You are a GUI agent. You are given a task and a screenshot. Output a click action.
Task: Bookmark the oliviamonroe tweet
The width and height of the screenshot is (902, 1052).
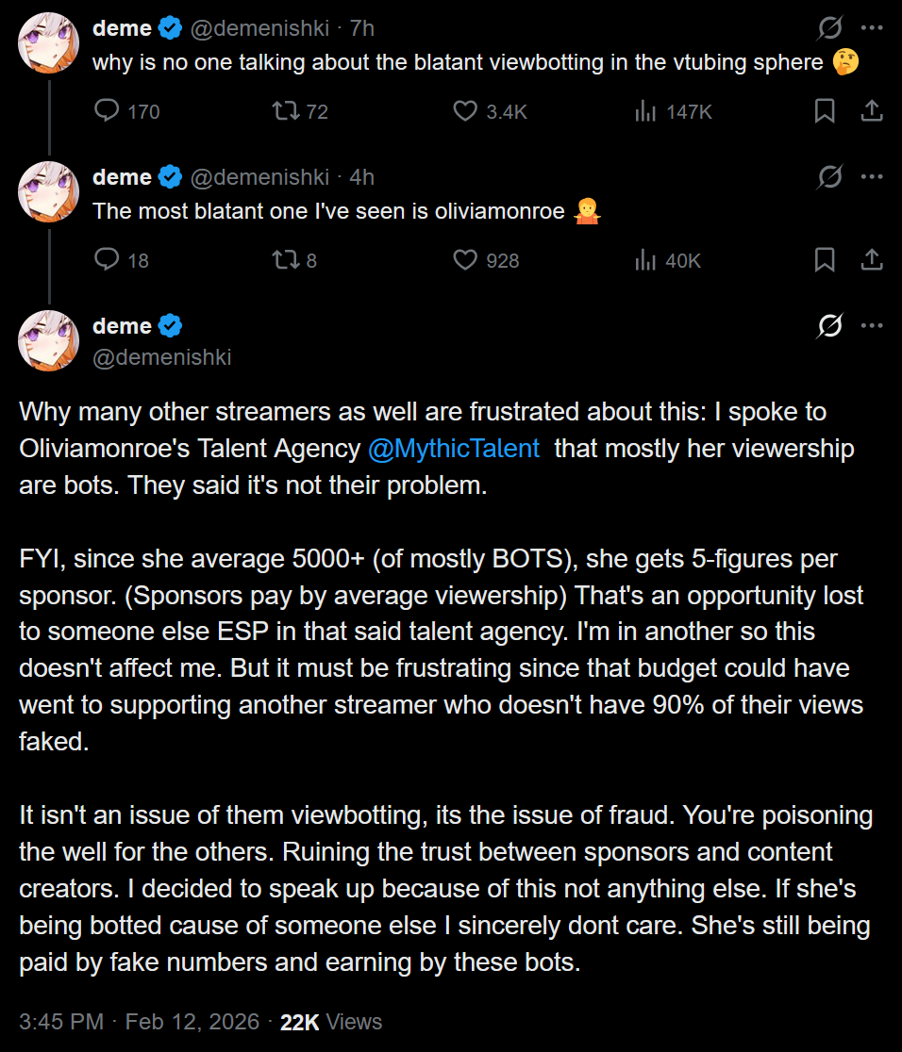click(x=824, y=259)
